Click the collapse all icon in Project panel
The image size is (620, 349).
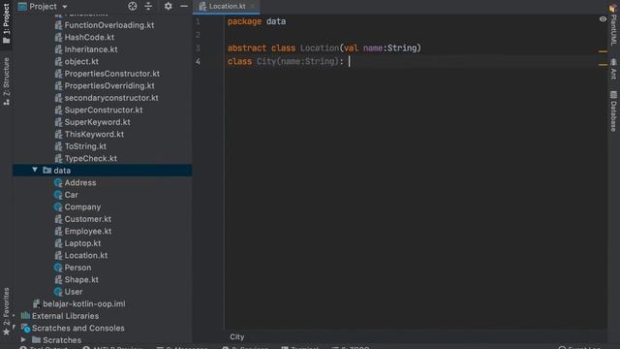(x=148, y=6)
